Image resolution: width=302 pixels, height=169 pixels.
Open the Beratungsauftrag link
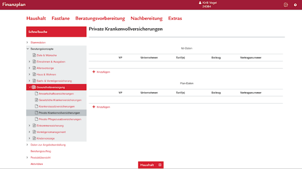click(x=40, y=151)
